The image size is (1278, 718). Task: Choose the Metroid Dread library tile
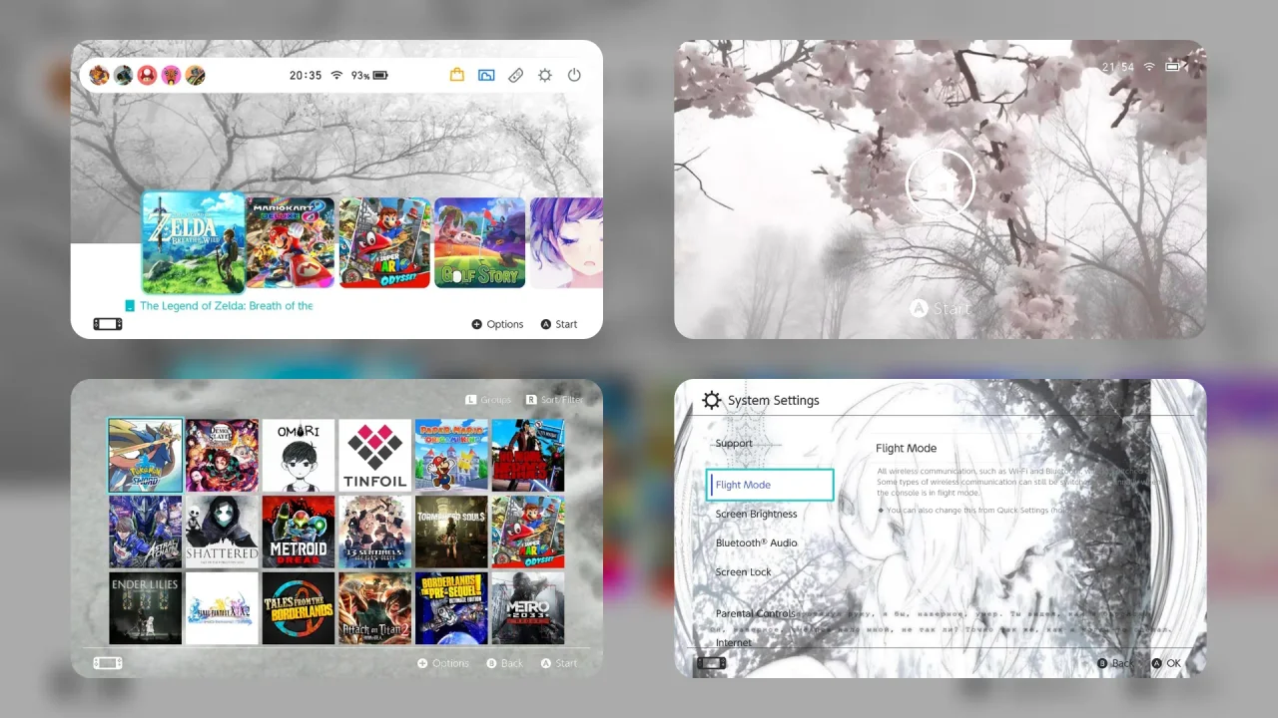(x=298, y=532)
